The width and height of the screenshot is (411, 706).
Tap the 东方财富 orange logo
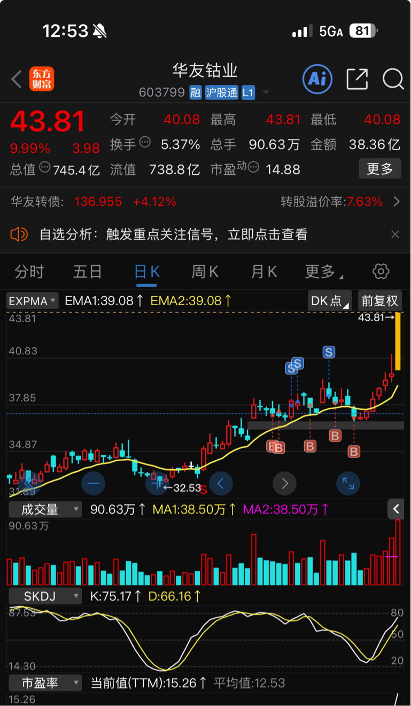42,79
